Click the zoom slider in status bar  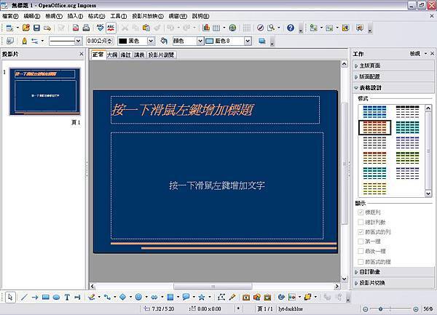[x=393, y=309]
